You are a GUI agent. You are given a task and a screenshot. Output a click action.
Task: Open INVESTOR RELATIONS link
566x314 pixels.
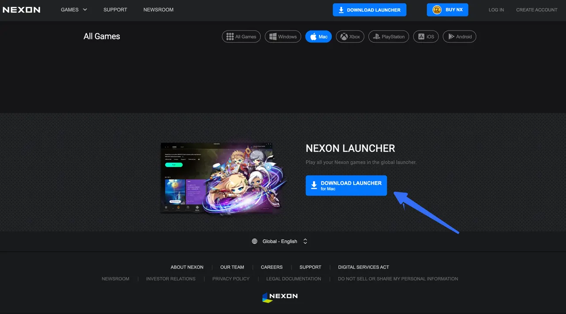pos(171,279)
